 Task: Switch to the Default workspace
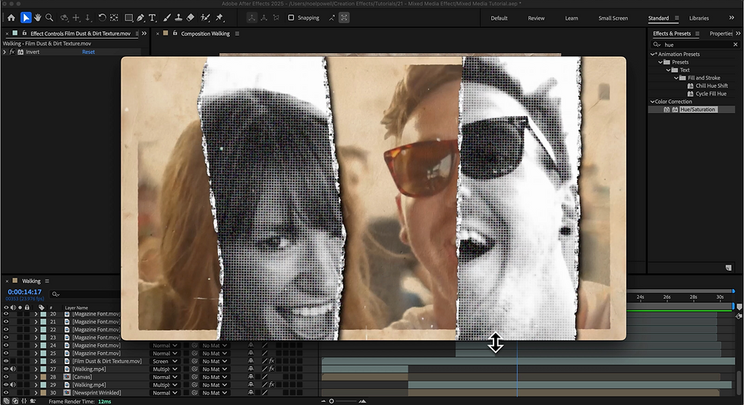500,18
